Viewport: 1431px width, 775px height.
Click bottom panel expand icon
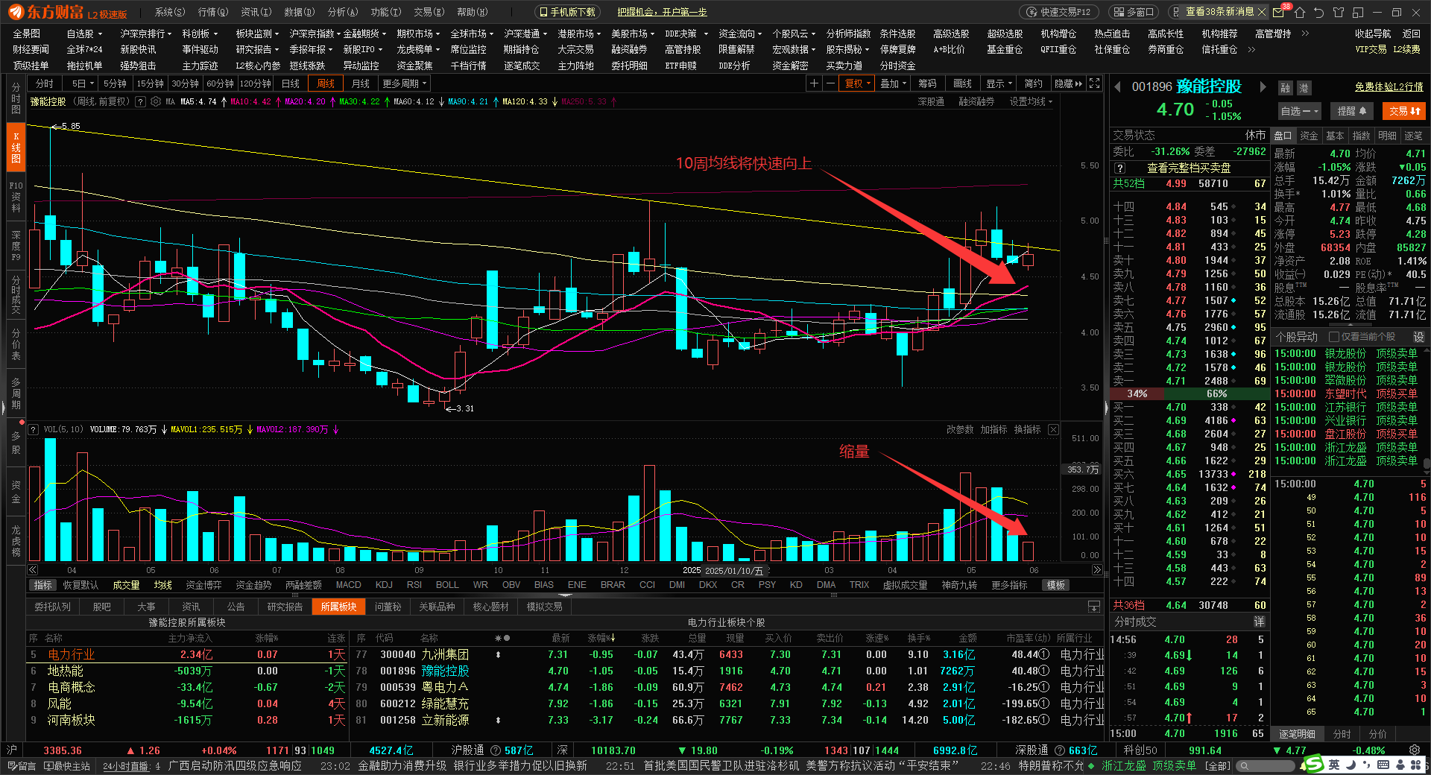coord(1093,607)
